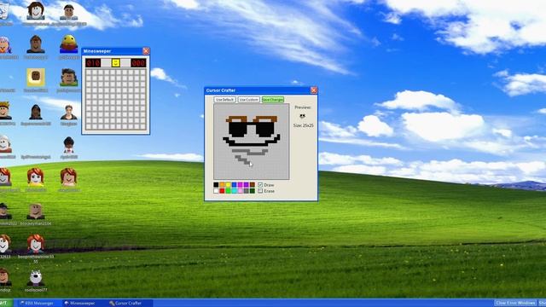Choose the cyan color swatch
This screenshot has width=546, height=307.
tap(234, 191)
